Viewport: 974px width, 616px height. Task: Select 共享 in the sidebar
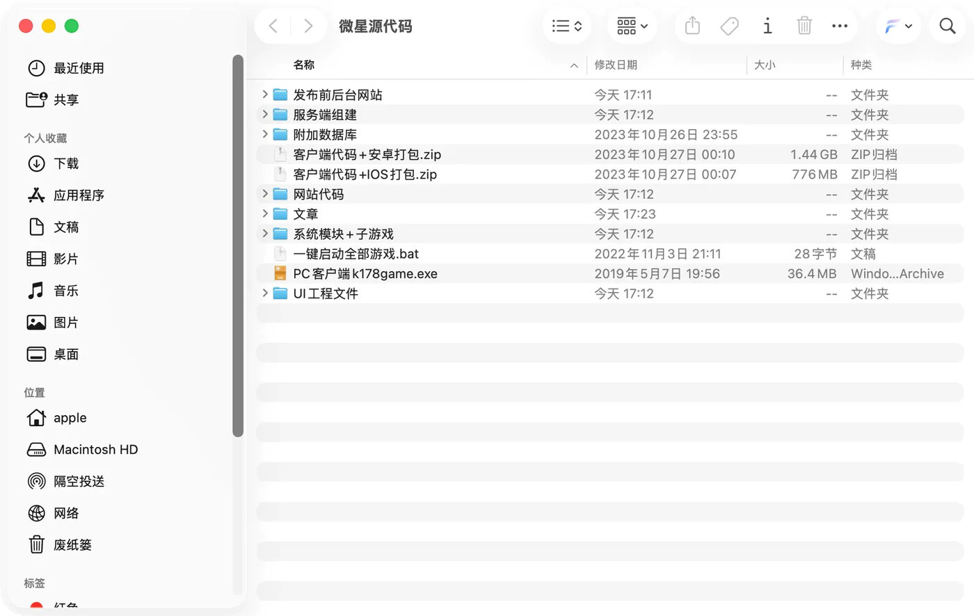tap(53, 100)
